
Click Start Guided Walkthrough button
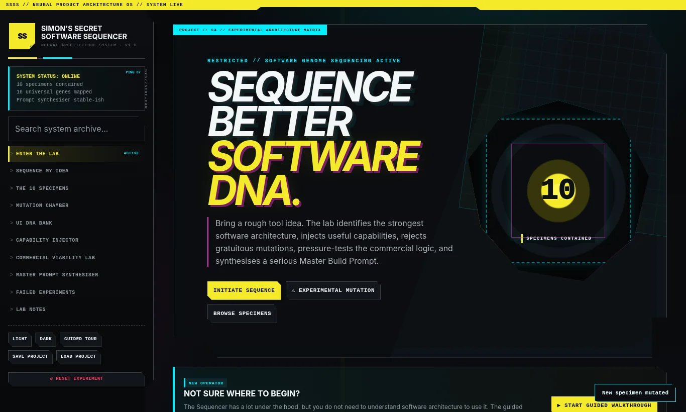tap(604, 405)
